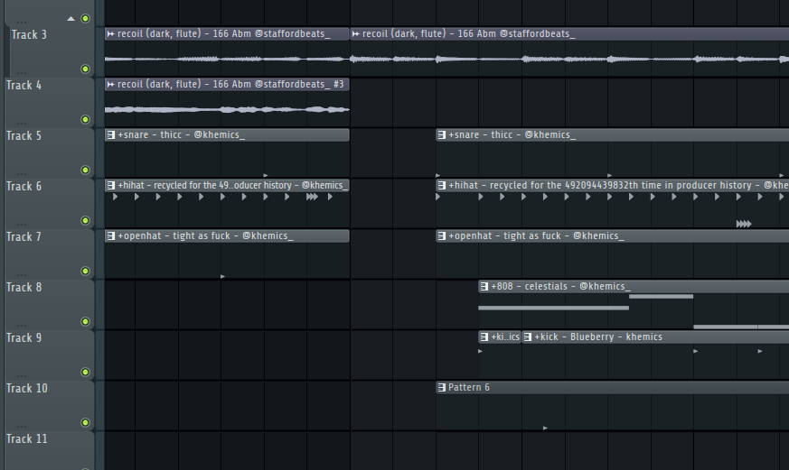
Task: Open menu icon of recoil #3 clip
Action: point(110,85)
